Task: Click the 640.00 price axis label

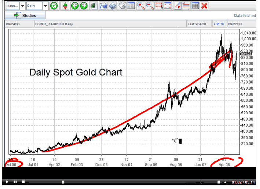Action: coord(247,94)
